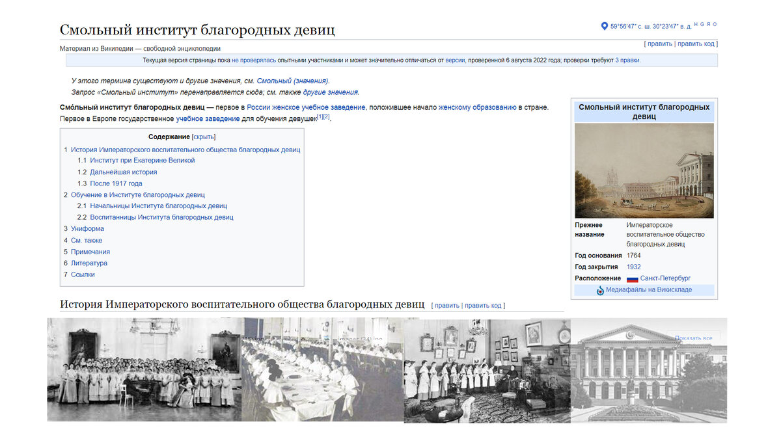Image resolution: width=781 pixels, height=439 pixels.
Task: Go to contents item 1.1 Институт при Екатерине Великой
Action: pos(136,161)
